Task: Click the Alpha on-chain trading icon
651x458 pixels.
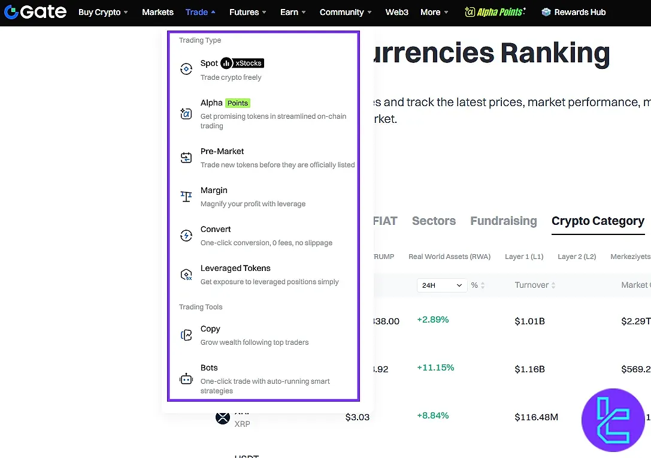Action: tap(186, 114)
